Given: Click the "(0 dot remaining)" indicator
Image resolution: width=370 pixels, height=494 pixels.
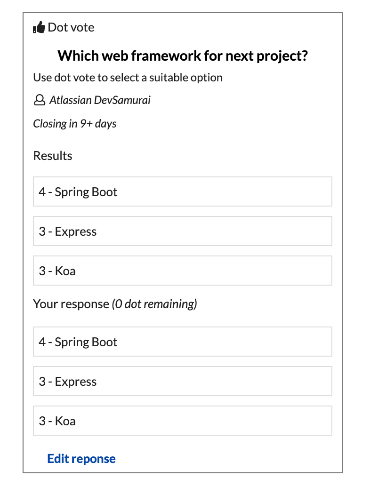Looking at the screenshot, I should [x=154, y=304].
